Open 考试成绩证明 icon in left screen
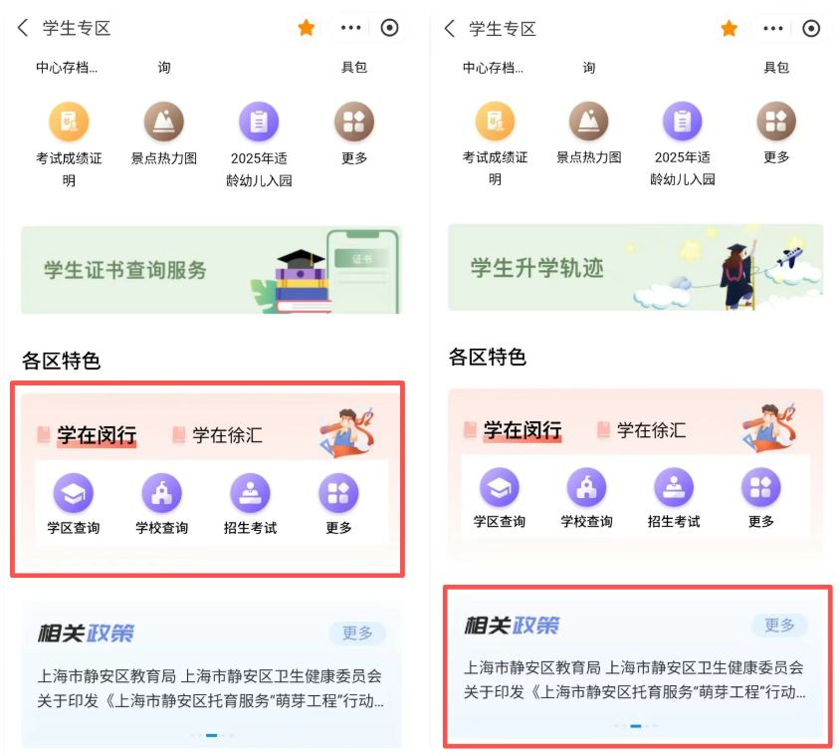 pyautogui.click(x=69, y=123)
